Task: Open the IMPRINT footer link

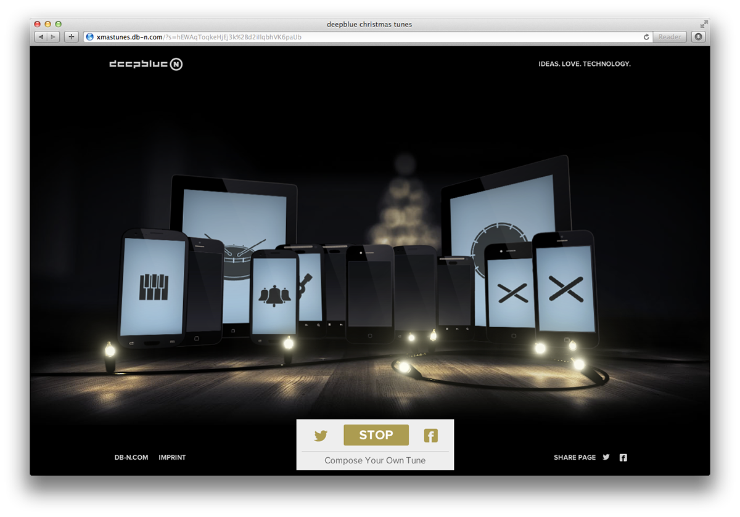Action: tap(172, 457)
